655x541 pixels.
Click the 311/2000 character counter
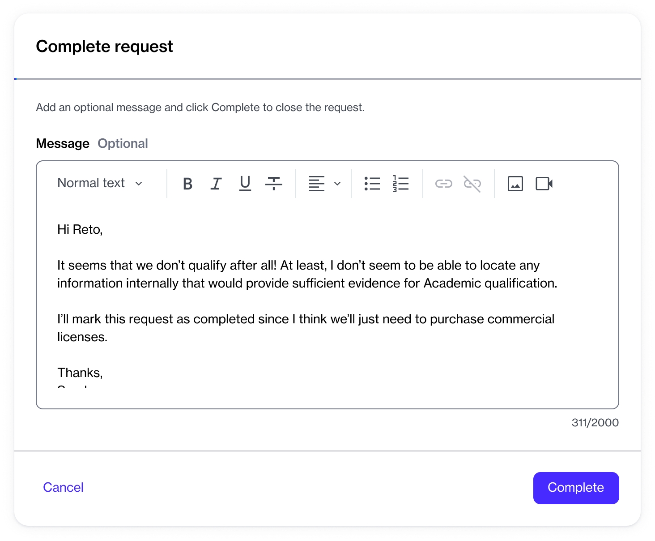tap(595, 423)
